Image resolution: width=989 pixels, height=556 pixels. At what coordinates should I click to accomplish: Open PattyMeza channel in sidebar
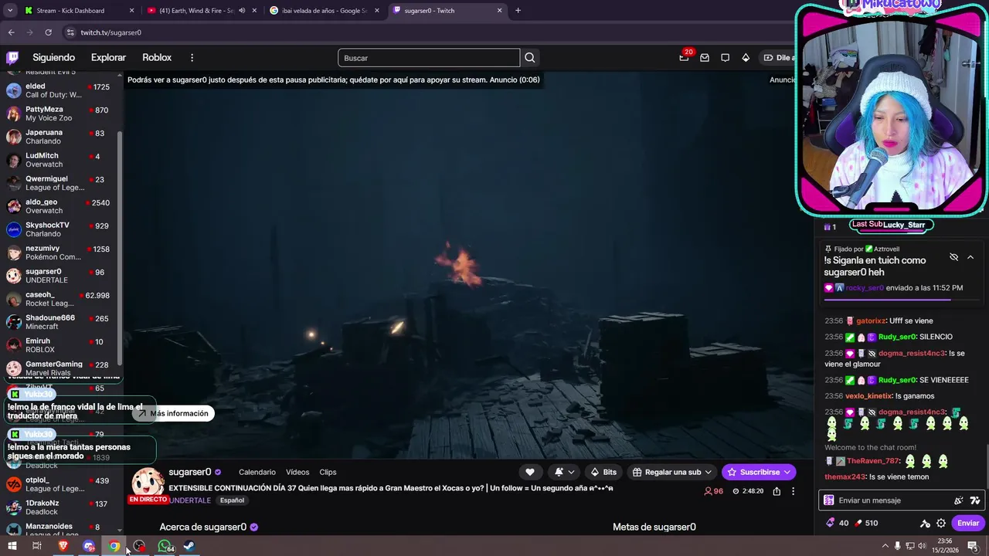60,114
